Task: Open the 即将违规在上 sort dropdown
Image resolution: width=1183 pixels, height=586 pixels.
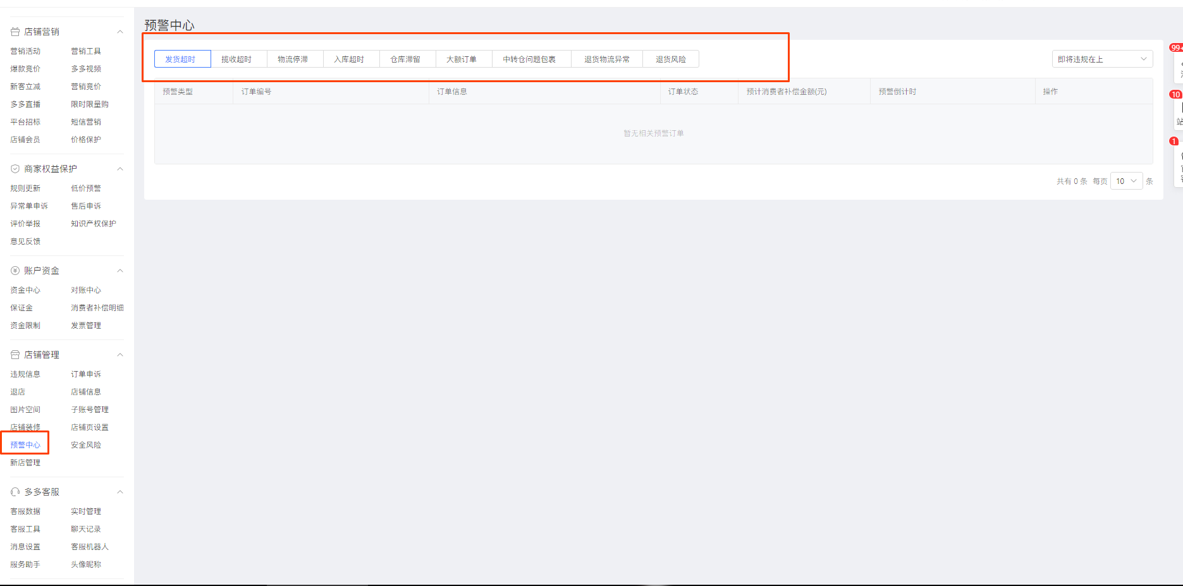Action: 1101,59
